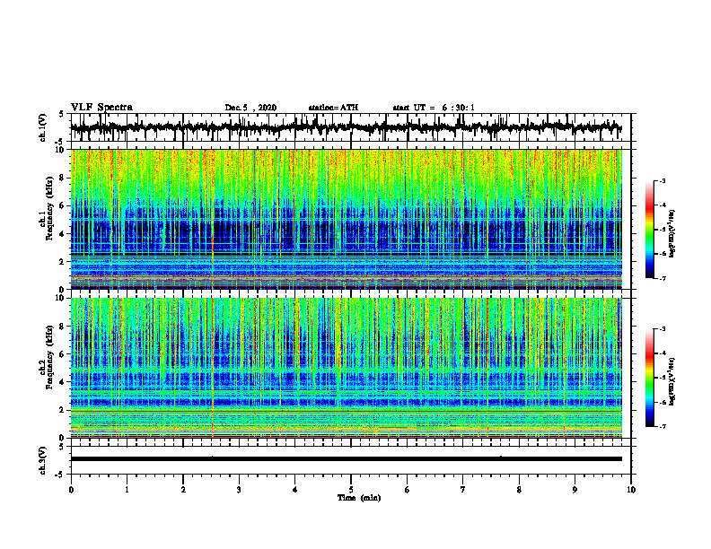
Task: Click the 'ch.3(V)' axis label
Action: [43, 460]
